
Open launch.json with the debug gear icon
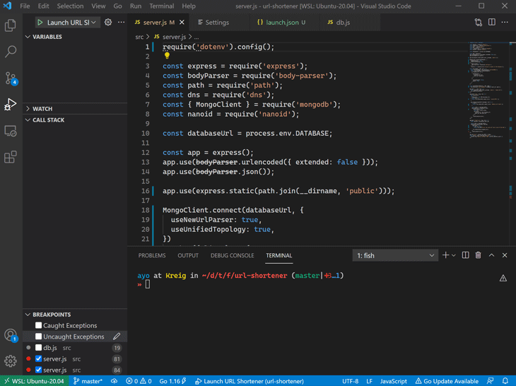pyautogui.click(x=108, y=23)
